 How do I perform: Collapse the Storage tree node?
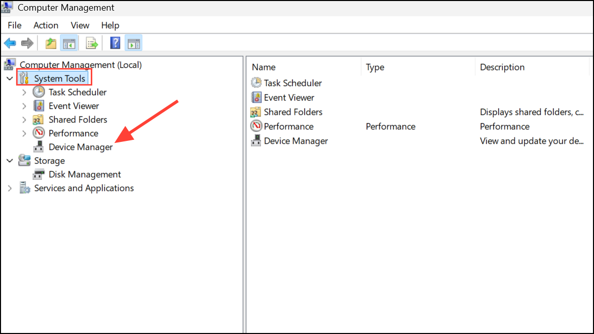point(10,161)
